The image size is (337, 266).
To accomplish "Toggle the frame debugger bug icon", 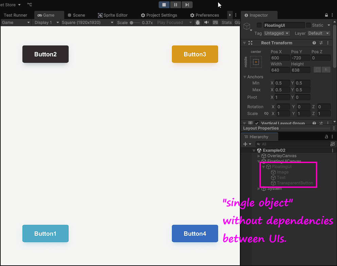I will pos(198,22).
